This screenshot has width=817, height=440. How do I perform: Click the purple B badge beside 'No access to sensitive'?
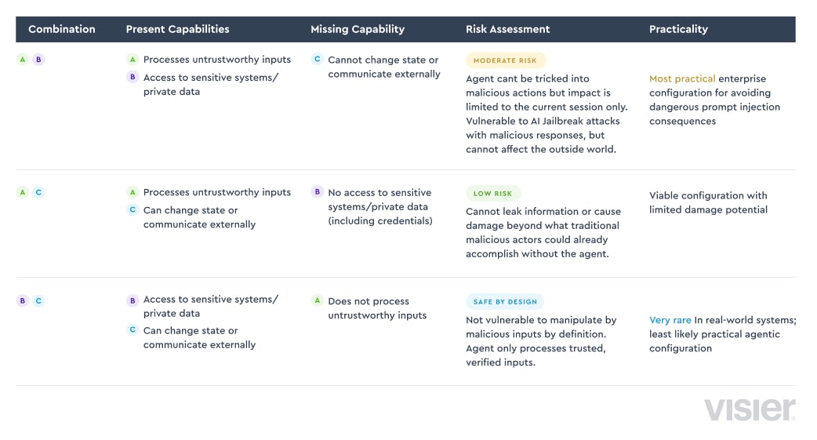coord(317,191)
